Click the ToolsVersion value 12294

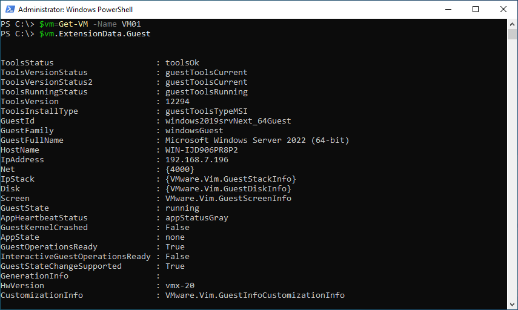[178, 102]
